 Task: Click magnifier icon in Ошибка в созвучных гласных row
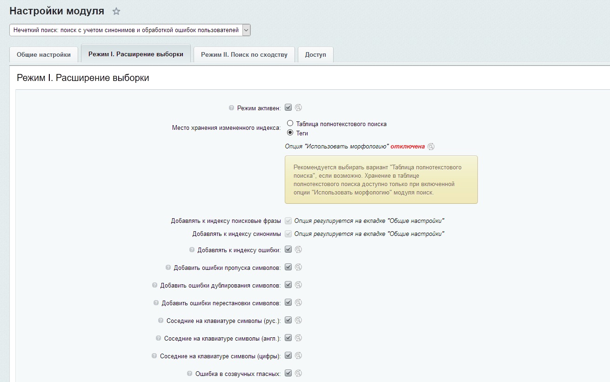point(299,373)
